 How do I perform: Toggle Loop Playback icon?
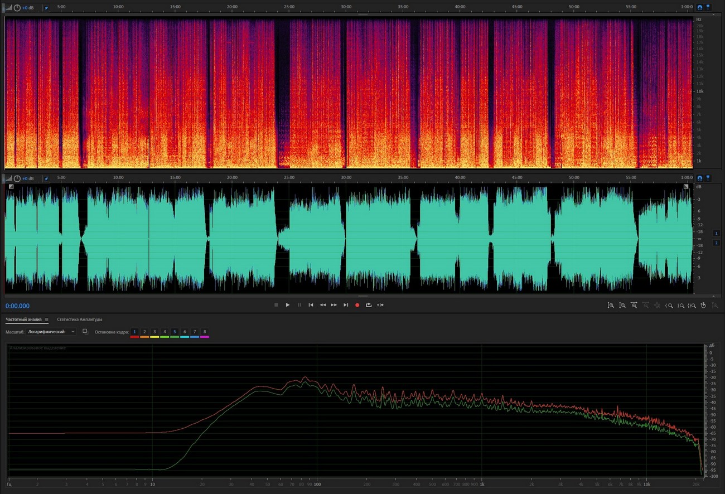tap(369, 305)
